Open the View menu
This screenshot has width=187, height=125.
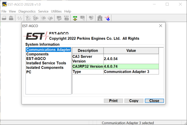coord(12,11)
